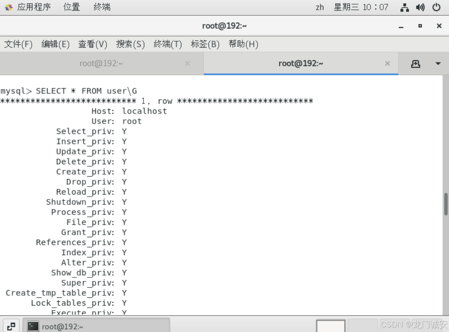This screenshot has width=449, height=332.
Task: Click the Index_priv row
Action: 94,253
